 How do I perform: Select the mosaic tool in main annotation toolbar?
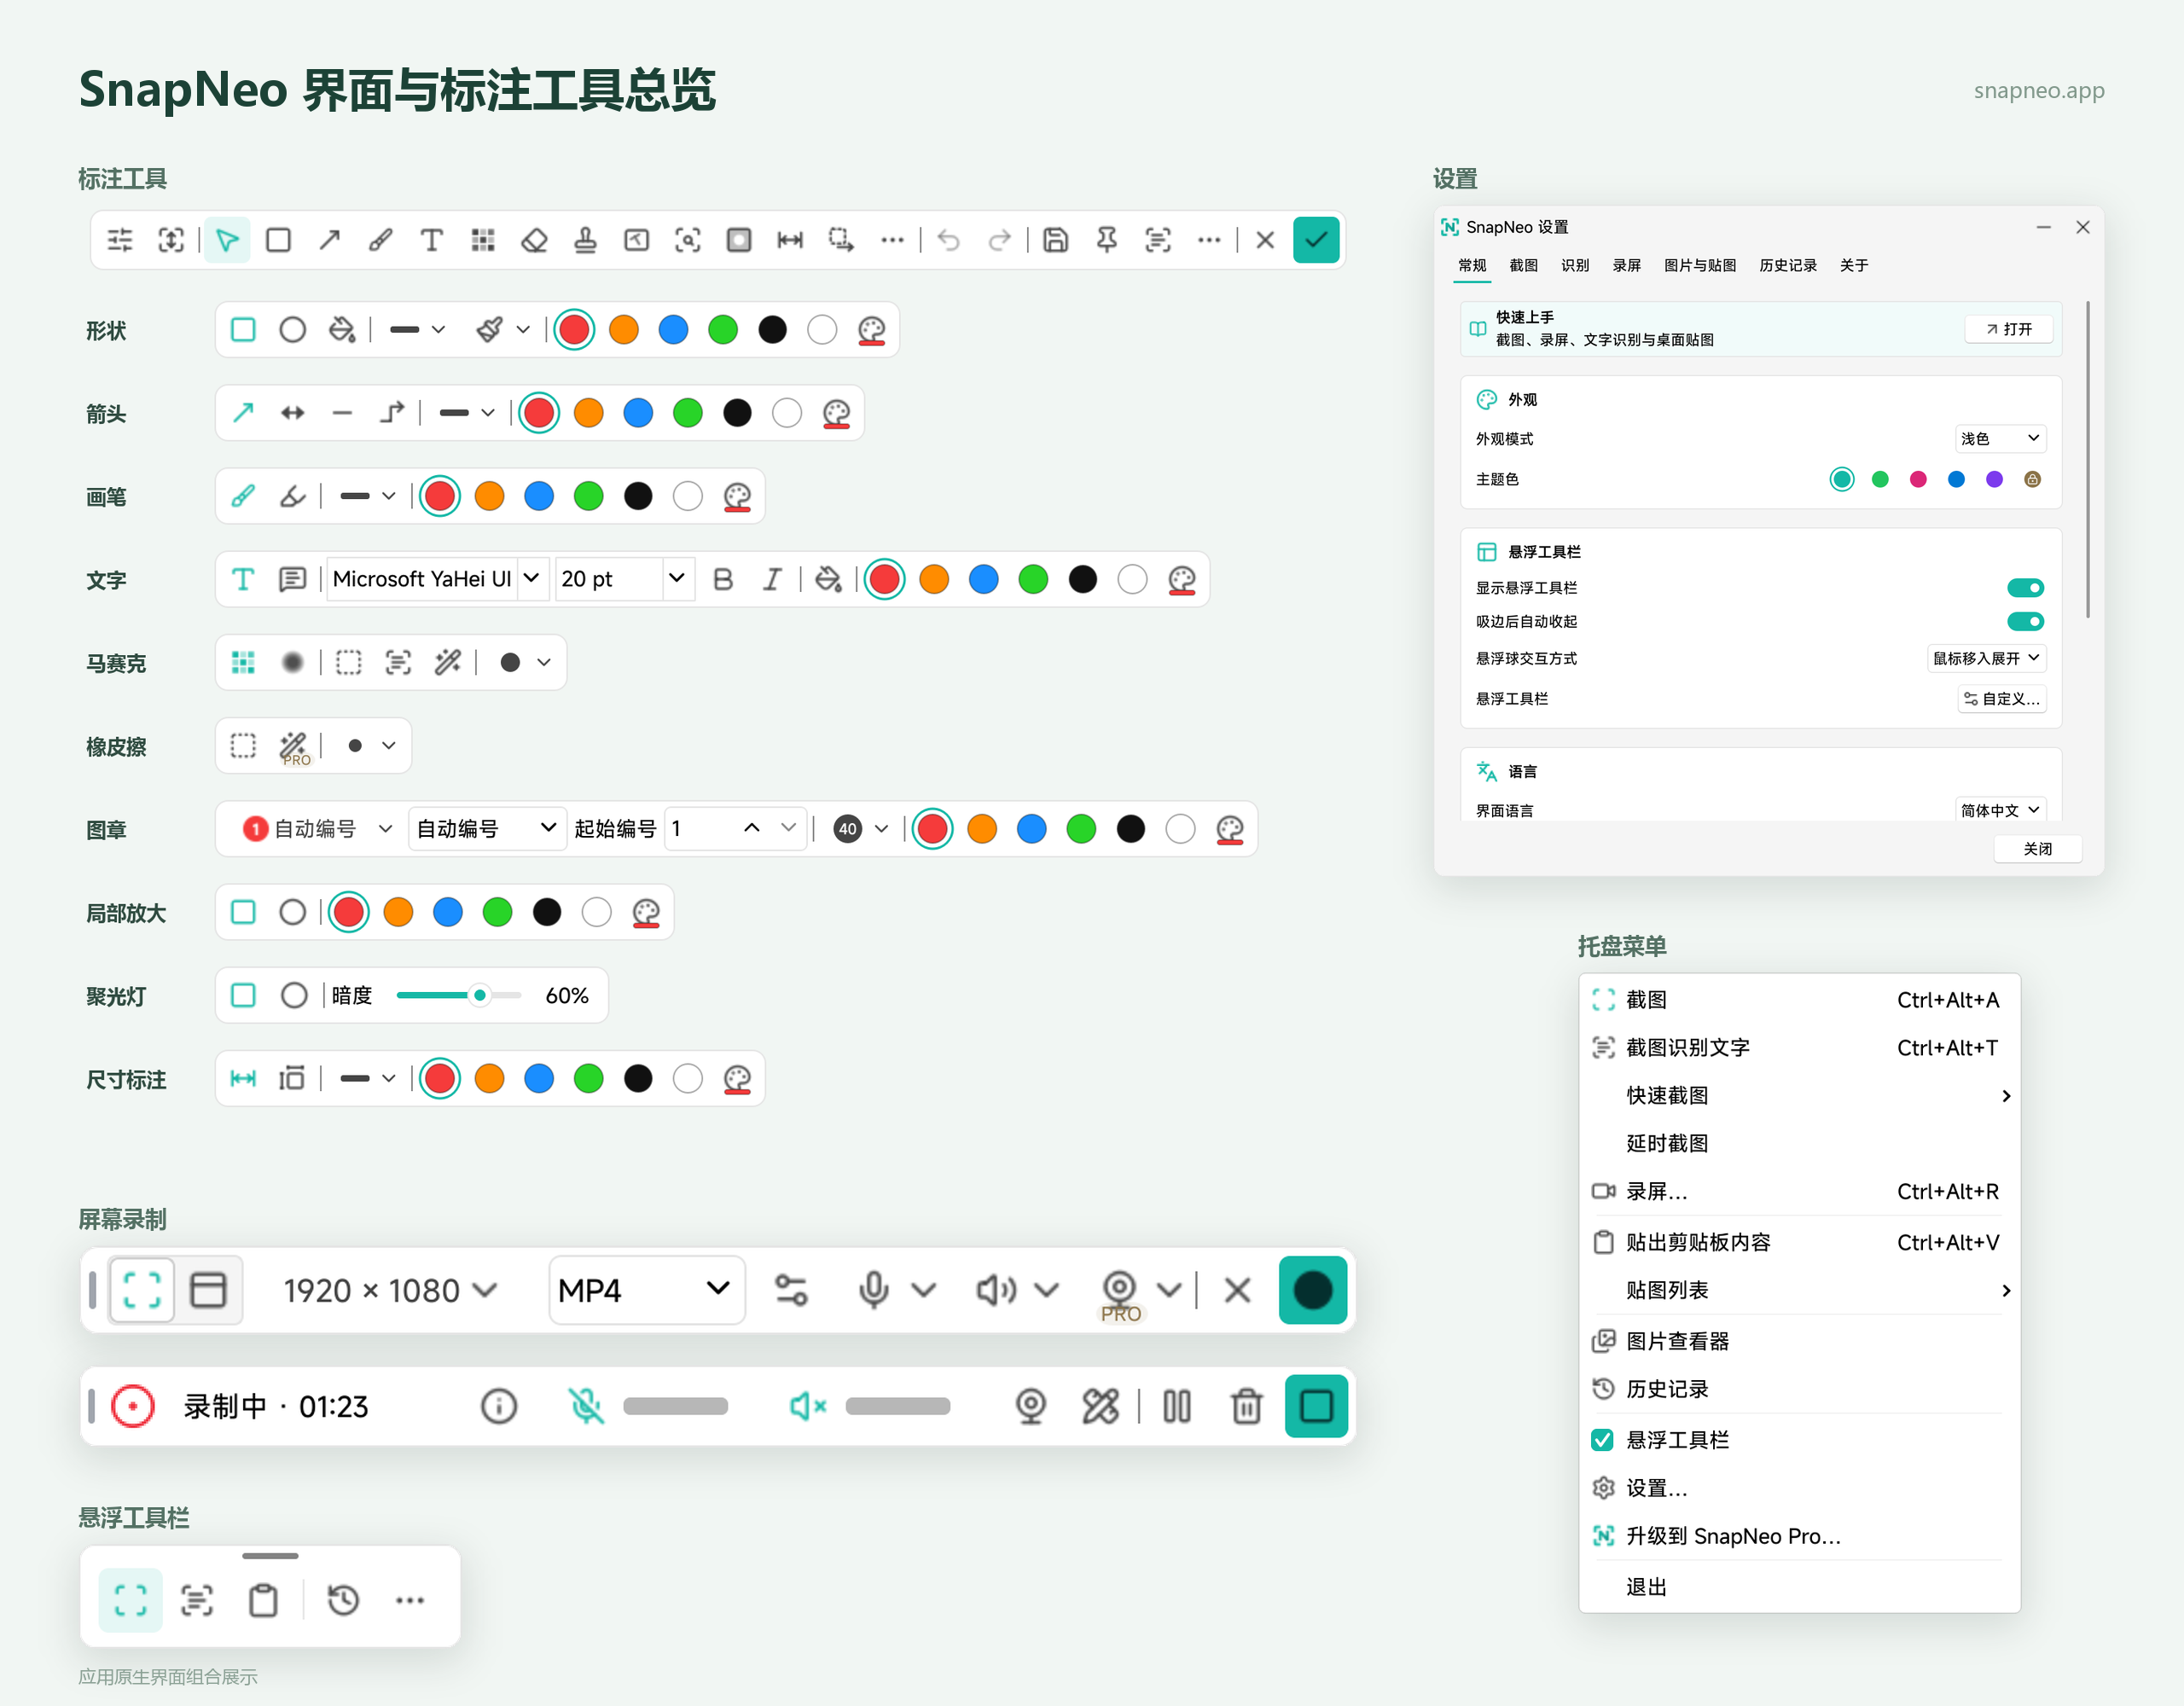483,240
